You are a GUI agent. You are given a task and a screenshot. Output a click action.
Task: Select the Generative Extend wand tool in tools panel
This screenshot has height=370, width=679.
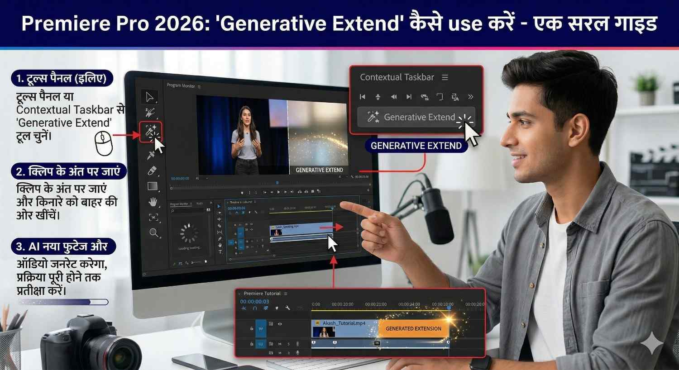click(150, 132)
